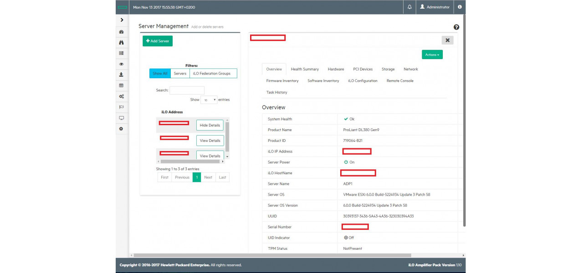Screen dimensions: 583x273
Task: Click the server list vertical scrollbar
Action: [x=227, y=136]
